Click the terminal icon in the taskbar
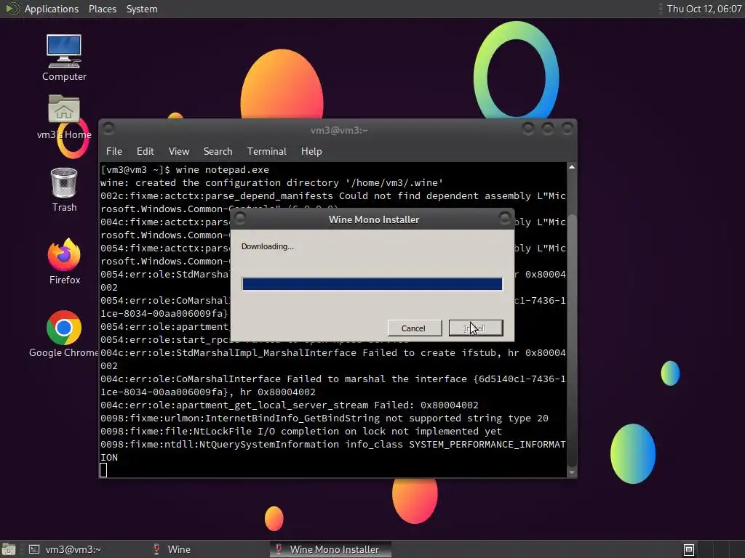 coord(34,549)
